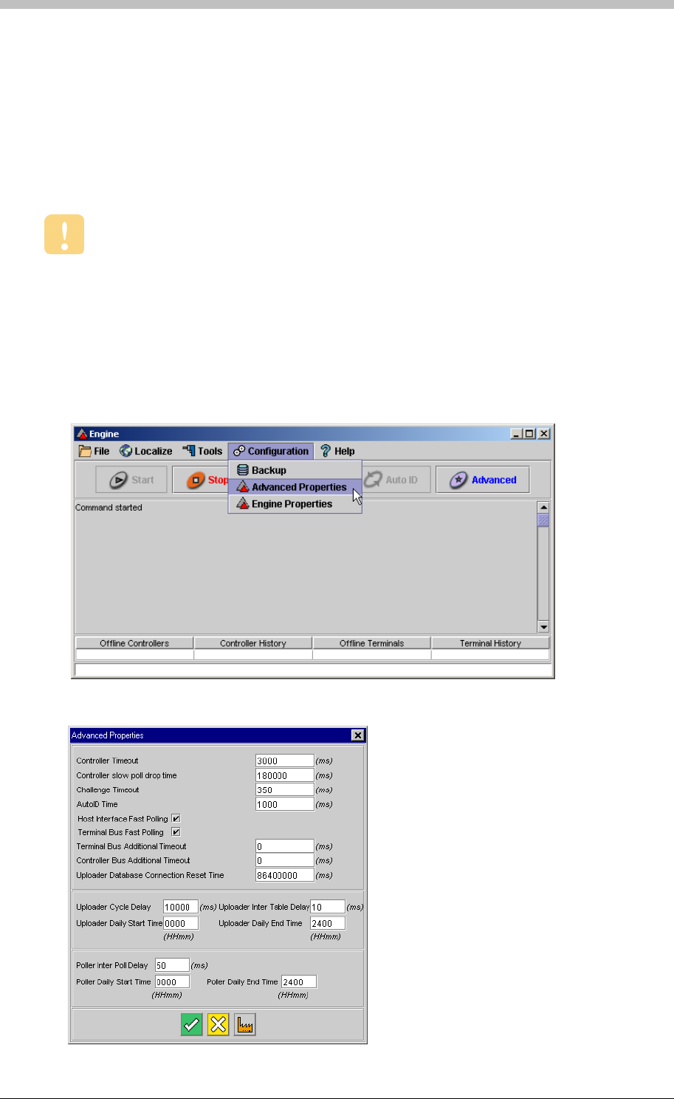The image size is (674, 1099).
Task: Open the File menu in Engine
Action: click(x=94, y=451)
